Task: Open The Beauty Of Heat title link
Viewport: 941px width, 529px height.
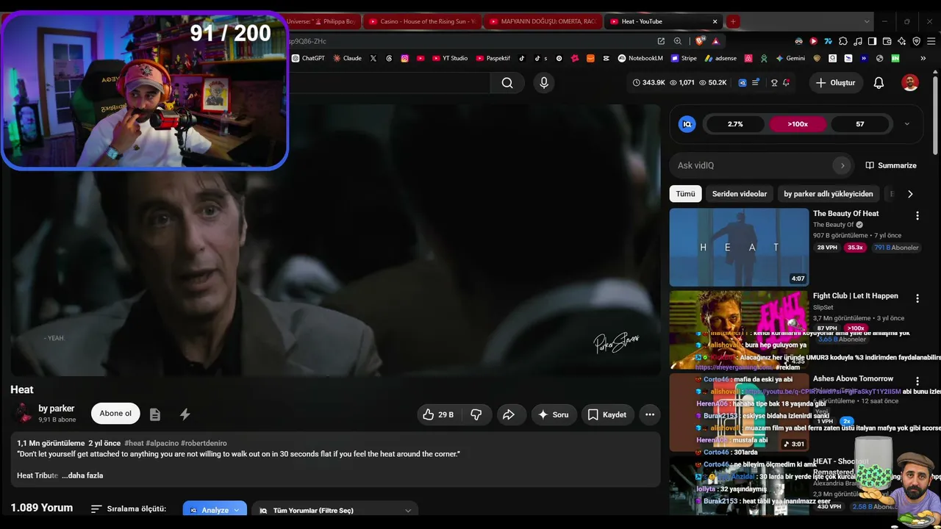Action: pos(845,214)
